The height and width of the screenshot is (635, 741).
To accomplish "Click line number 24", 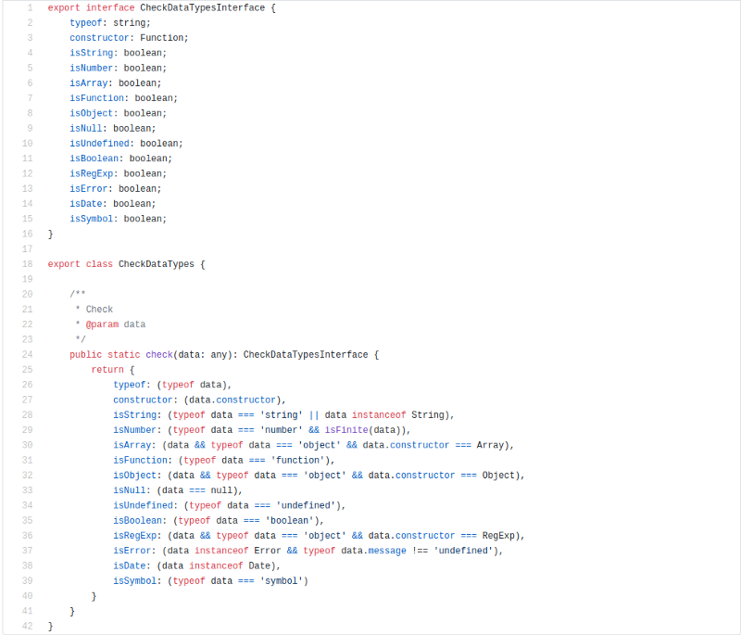I will pyautogui.click(x=28, y=354).
